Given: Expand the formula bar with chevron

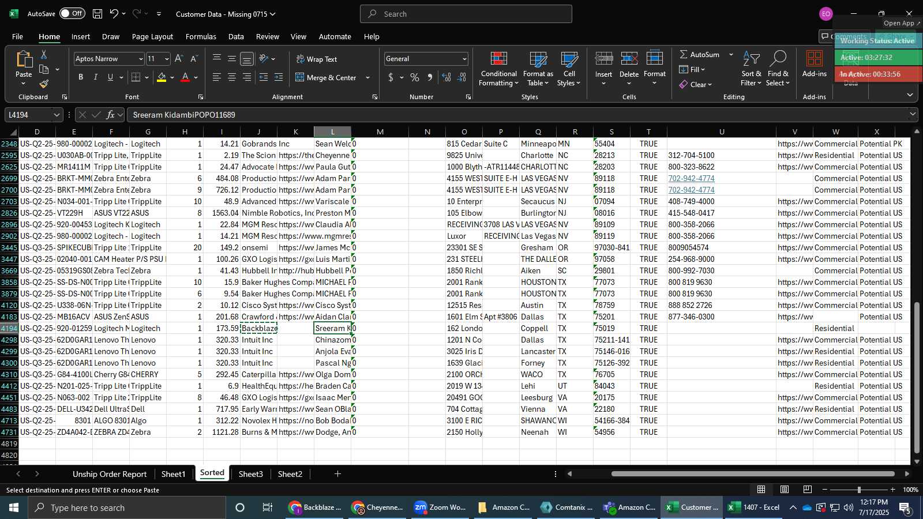Looking at the screenshot, I should point(913,115).
